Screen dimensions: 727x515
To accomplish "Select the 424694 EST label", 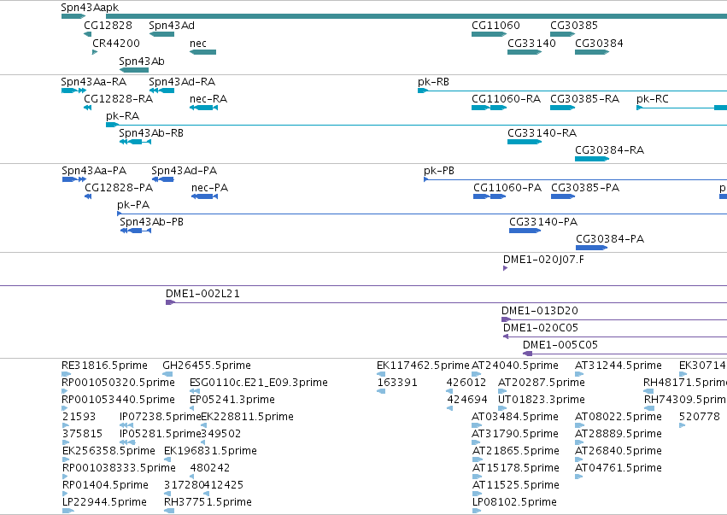I will (467, 400).
